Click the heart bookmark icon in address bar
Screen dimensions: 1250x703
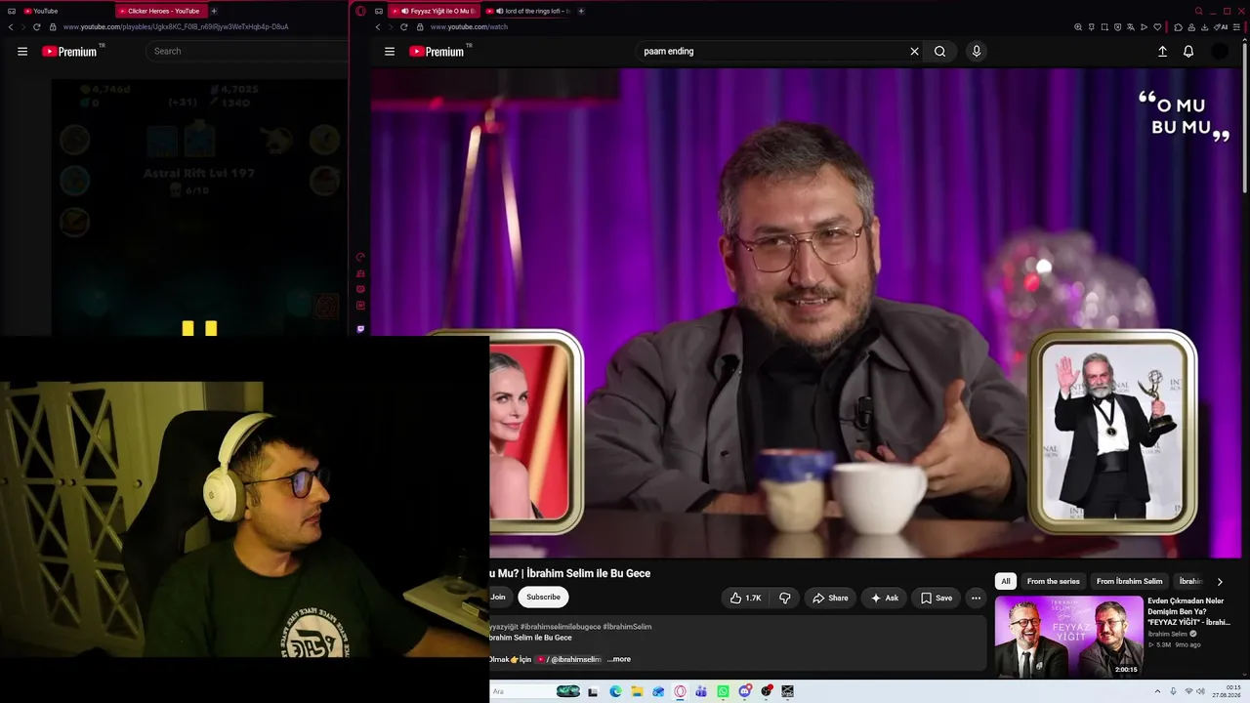pos(1157,26)
